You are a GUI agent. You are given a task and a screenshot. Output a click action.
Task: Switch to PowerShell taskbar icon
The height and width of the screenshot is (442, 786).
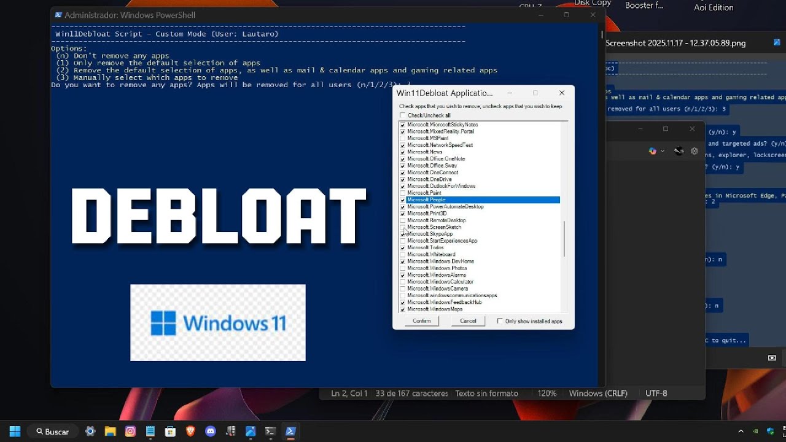290,431
